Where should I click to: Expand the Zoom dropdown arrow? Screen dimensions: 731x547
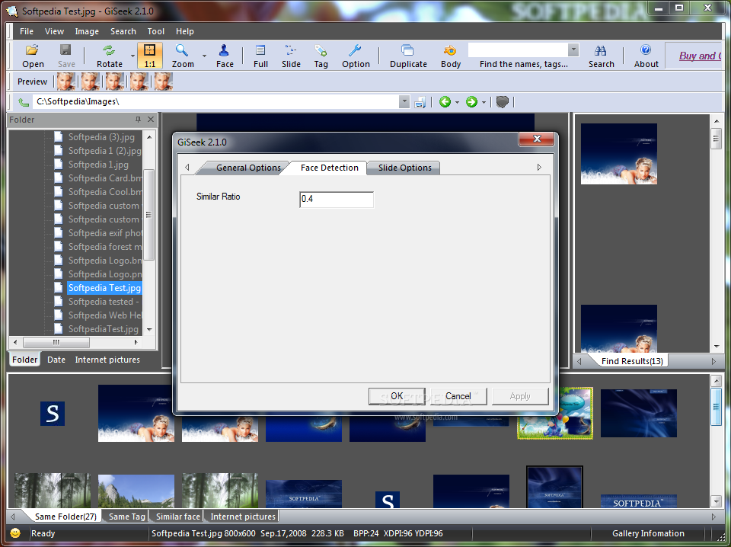tap(204, 56)
